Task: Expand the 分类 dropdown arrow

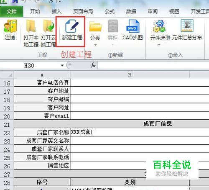Action: (95, 45)
